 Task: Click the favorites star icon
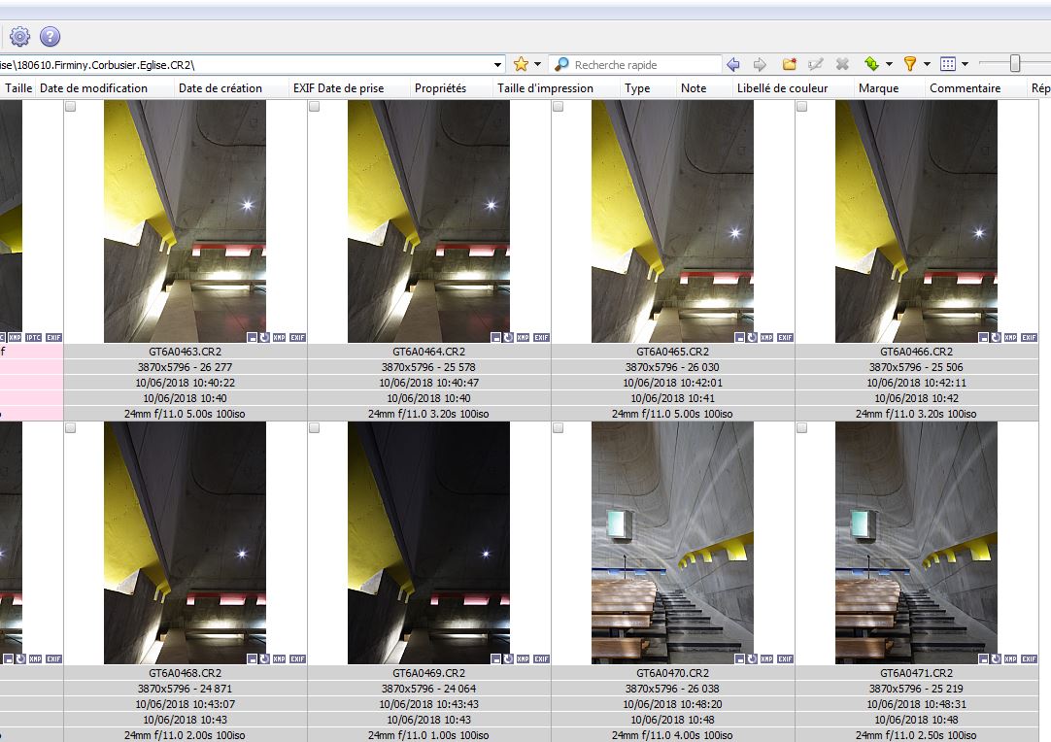point(521,64)
